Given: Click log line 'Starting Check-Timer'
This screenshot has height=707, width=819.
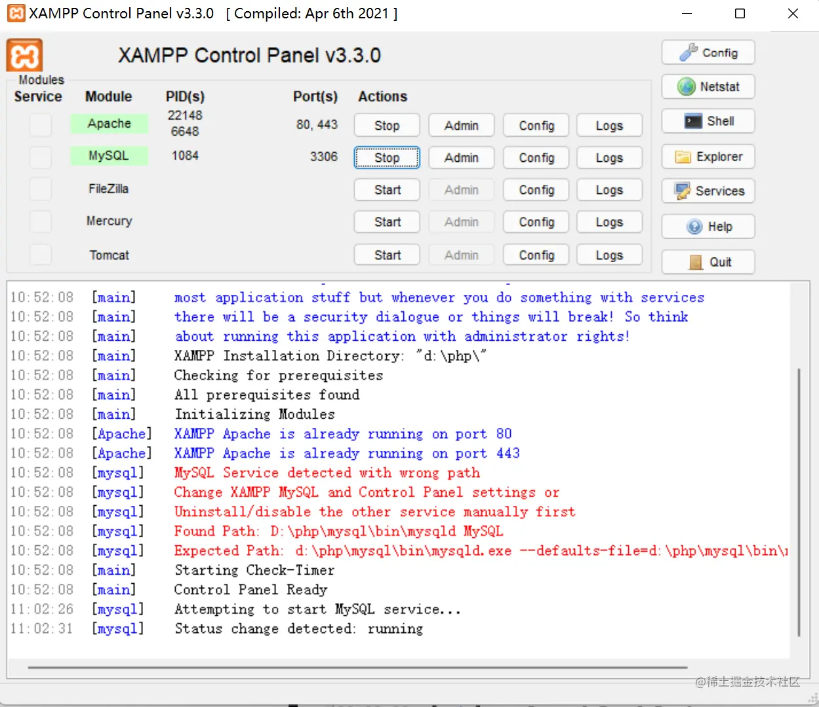Looking at the screenshot, I should tap(254, 570).
